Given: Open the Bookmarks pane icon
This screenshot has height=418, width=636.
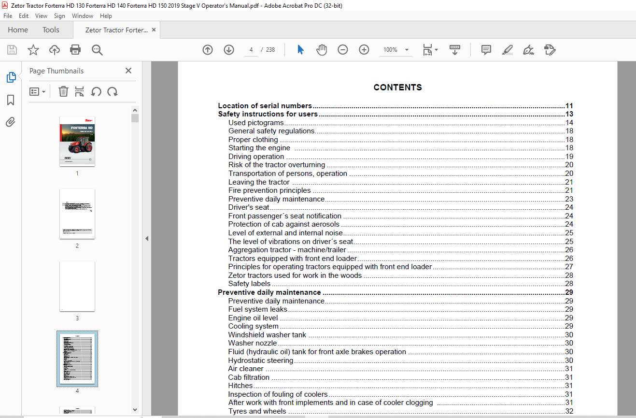Looking at the screenshot, I should point(11,100).
